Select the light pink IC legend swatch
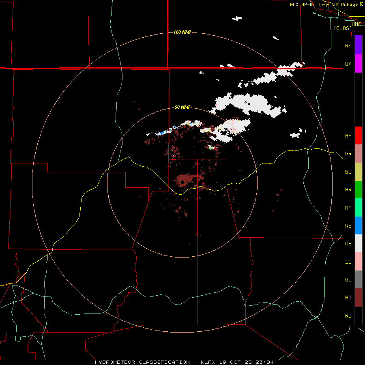This screenshot has height=365, width=365. tap(358, 262)
